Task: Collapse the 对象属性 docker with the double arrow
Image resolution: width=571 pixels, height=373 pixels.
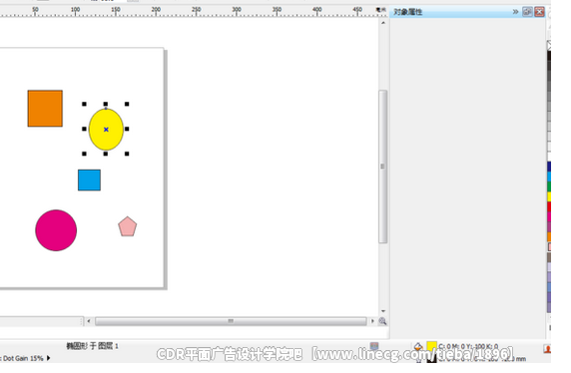Action: pos(515,12)
